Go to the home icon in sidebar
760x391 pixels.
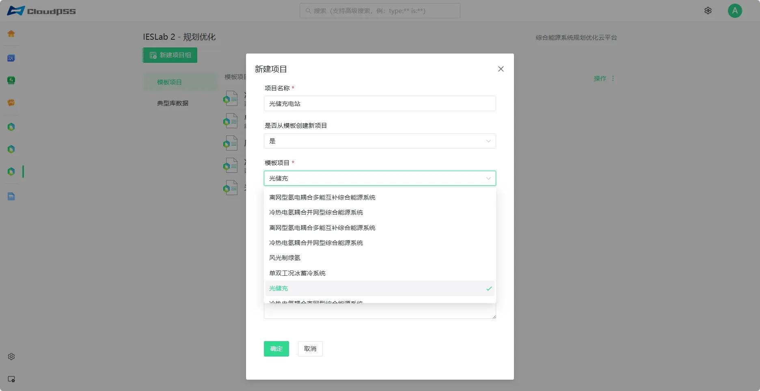(x=11, y=34)
